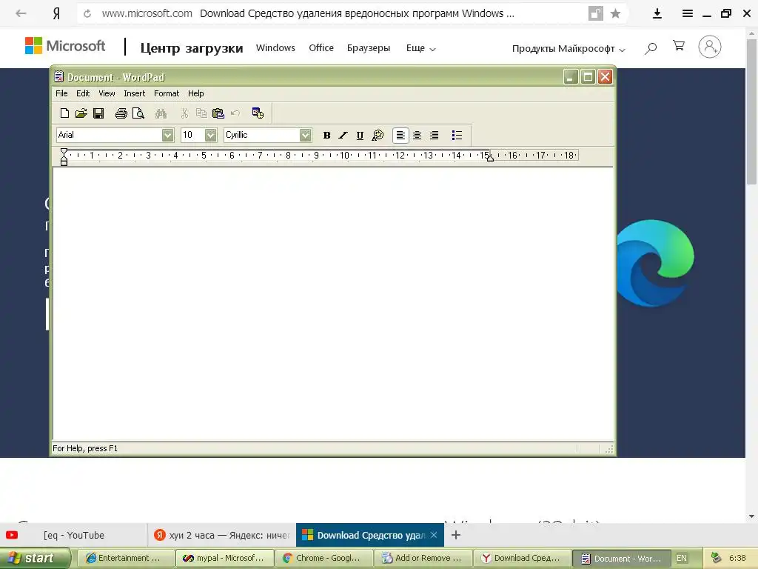Click the Yandex Я home icon
Screen dimensions: 758x569
[x=56, y=13]
